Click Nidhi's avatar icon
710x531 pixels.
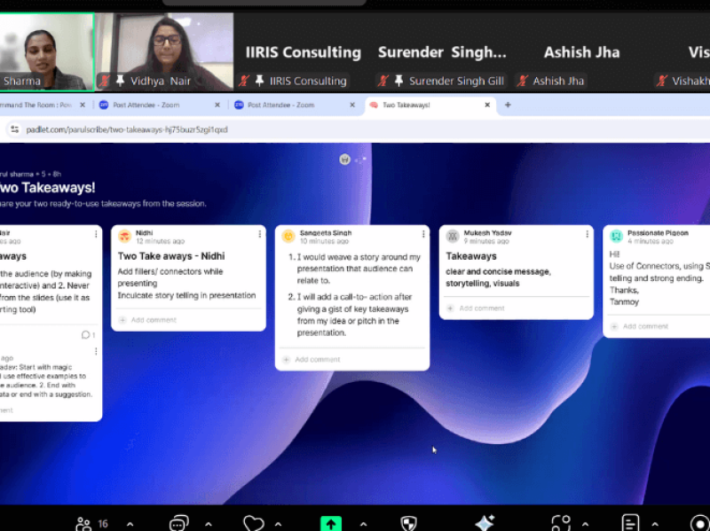pyautogui.click(x=124, y=236)
